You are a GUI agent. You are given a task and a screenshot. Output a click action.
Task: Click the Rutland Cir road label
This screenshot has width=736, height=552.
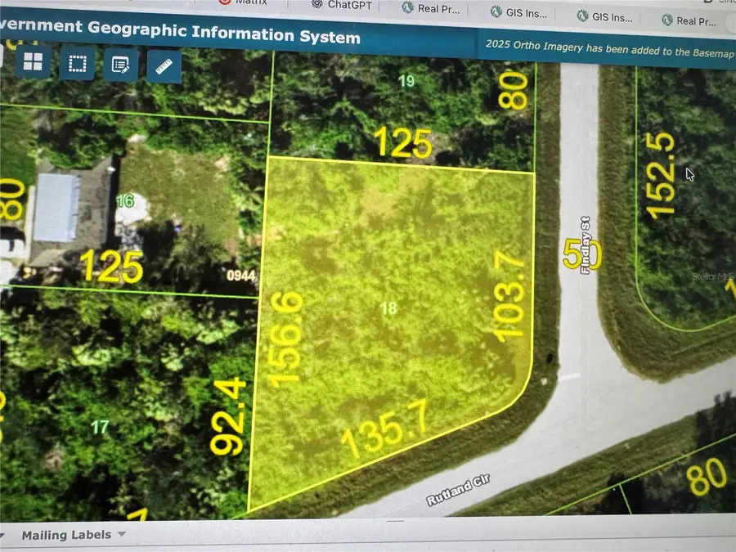point(458,490)
